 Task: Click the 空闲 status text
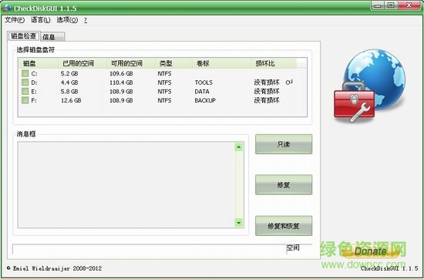[x=293, y=247]
